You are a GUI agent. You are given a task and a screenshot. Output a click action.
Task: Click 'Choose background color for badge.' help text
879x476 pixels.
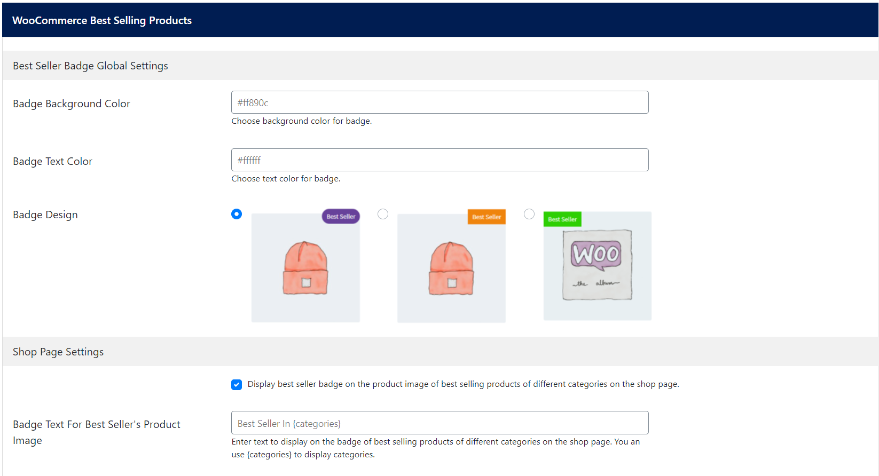pos(302,121)
